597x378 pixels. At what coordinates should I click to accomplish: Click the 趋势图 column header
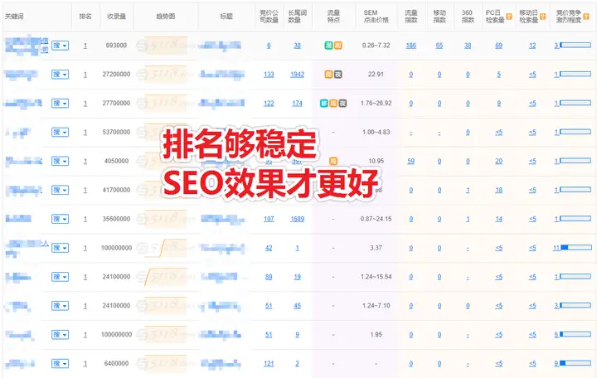point(166,17)
